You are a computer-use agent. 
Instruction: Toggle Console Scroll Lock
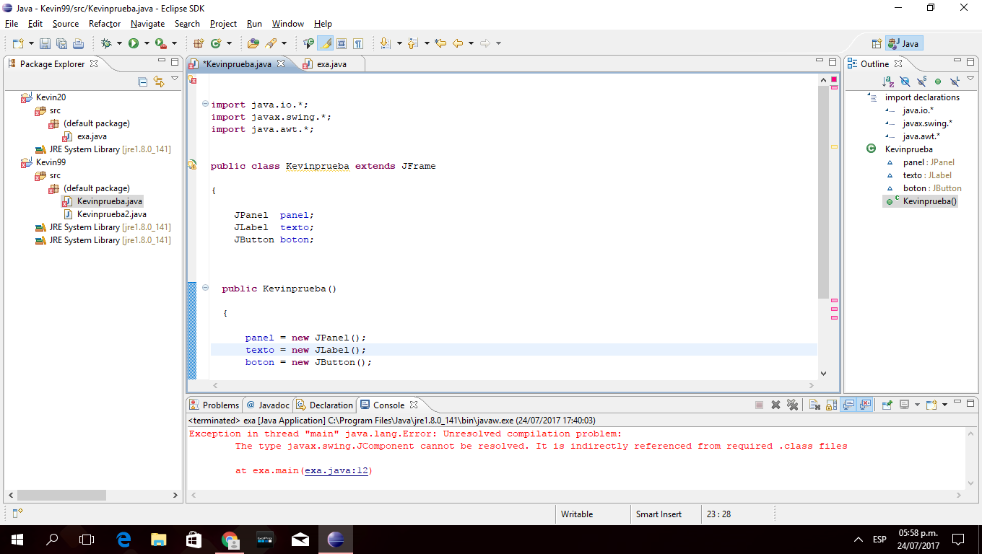click(831, 405)
